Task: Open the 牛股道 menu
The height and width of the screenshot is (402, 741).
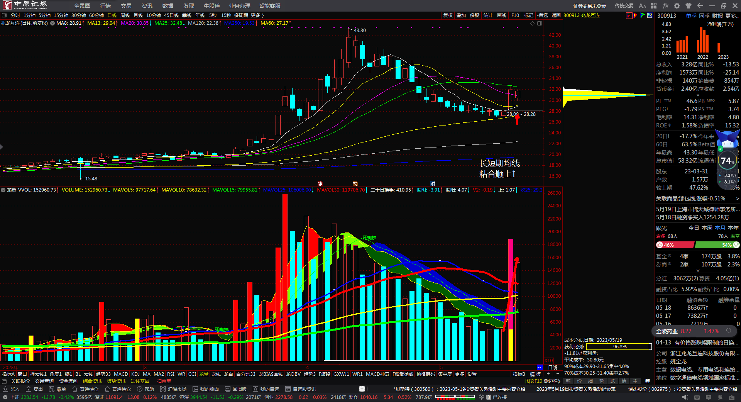Action: 212,6
